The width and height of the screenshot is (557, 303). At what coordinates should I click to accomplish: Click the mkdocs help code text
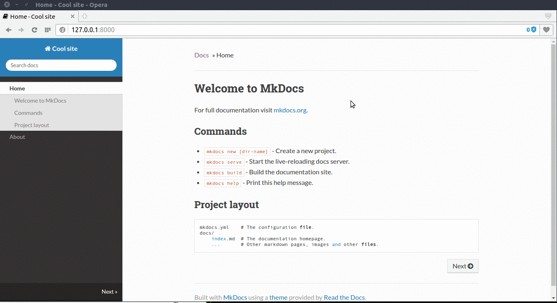[222, 183]
